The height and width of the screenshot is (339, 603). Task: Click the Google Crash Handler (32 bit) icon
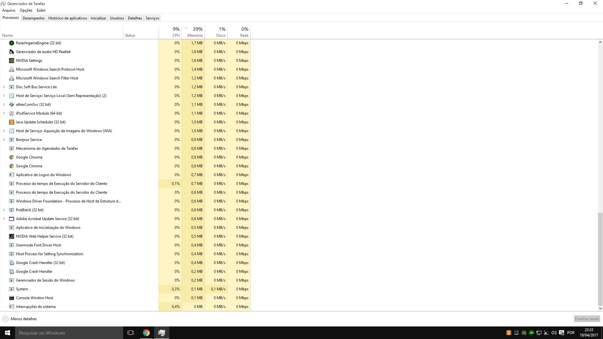(x=12, y=263)
